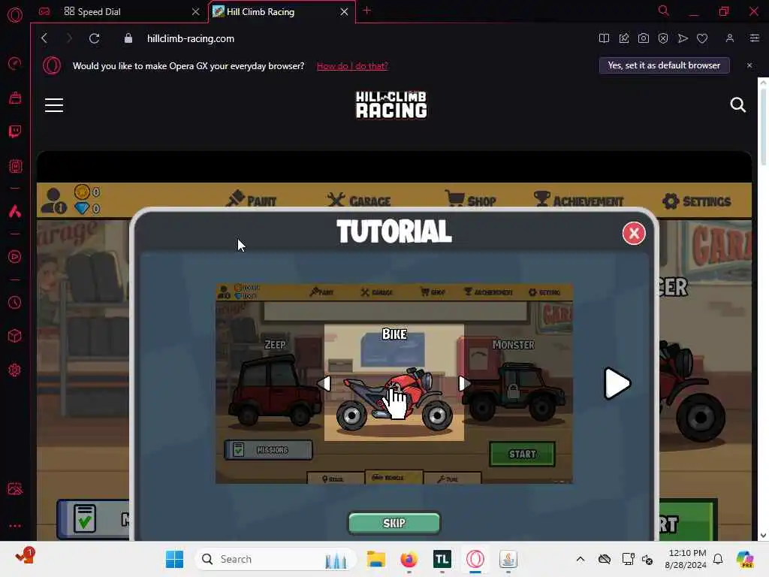Open the Shop menu in the game
The width and height of the screenshot is (769, 577).
pyautogui.click(x=471, y=200)
